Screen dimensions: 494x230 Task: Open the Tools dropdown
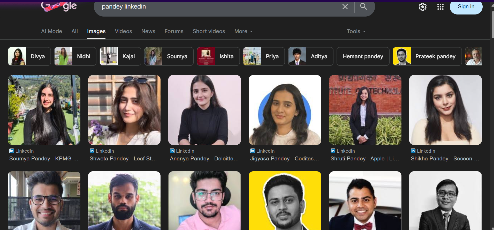tap(356, 31)
